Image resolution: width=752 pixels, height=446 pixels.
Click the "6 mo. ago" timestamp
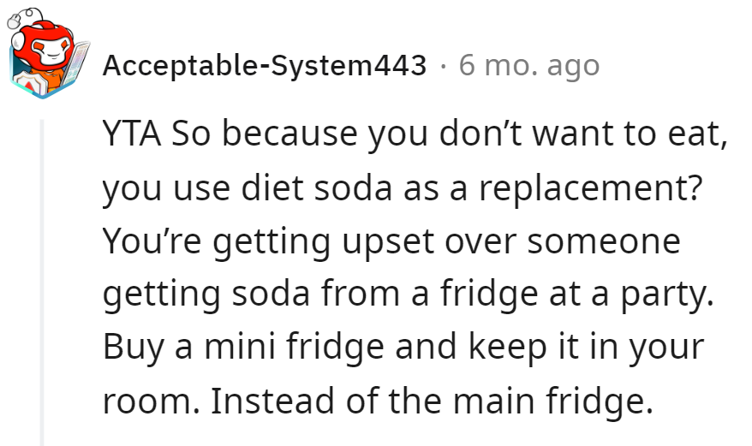click(x=528, y=65)
